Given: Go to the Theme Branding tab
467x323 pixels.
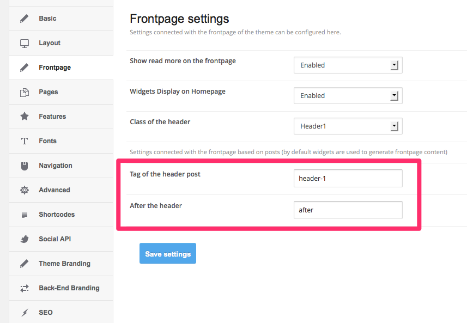Looking at the screenshot, I should tap(64, 264).
